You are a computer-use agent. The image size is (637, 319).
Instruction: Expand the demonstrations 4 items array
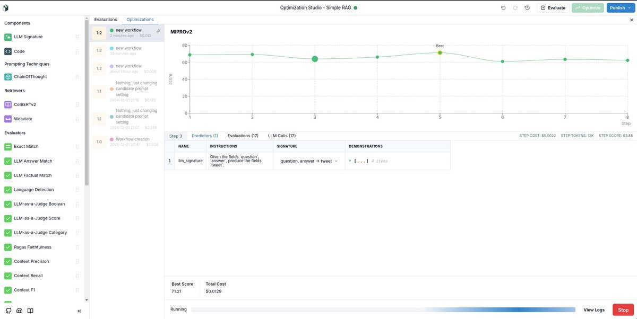350,161
